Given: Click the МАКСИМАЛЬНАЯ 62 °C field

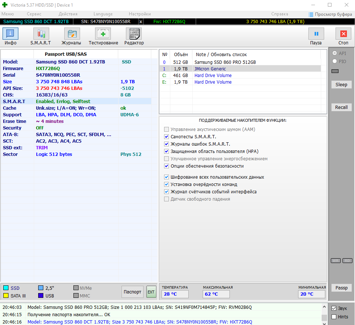Looking at the screenshot, I should [216, 294].
